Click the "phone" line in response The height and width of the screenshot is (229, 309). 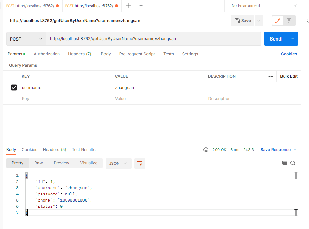[x=64, y=200]
